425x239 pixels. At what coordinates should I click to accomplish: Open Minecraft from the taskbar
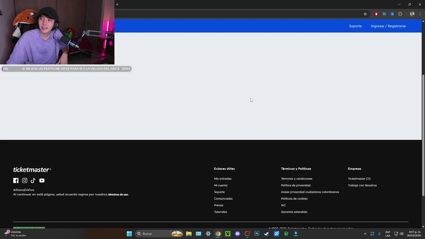click(x=228, y=234)
